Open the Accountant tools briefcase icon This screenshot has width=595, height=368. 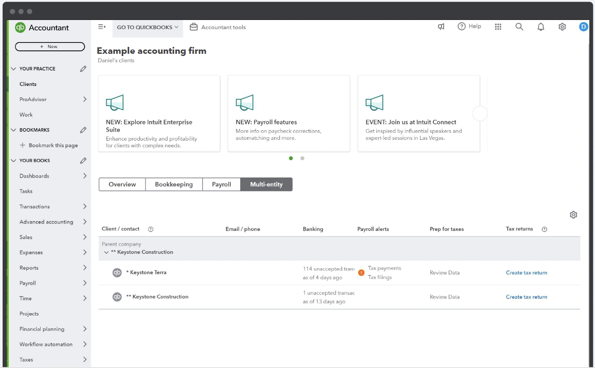point(193,27)
